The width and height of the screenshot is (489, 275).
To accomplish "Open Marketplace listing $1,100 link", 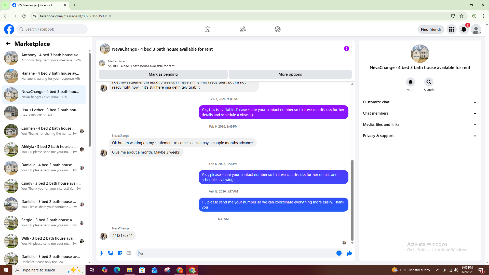I will pos(141,66).
